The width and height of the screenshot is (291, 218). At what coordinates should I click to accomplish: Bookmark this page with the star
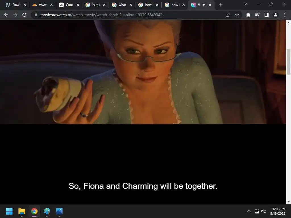pyautogui.click(x=237, y=15)
